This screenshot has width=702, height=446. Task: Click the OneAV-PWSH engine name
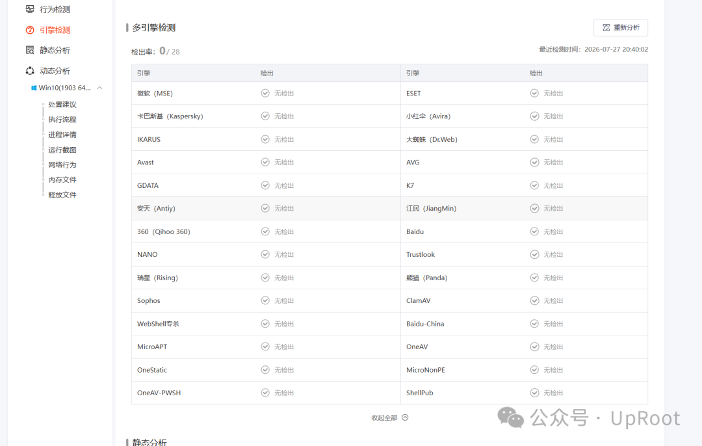pyautogui.click(x=159, y=393)
